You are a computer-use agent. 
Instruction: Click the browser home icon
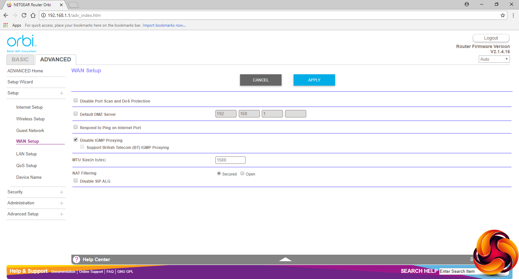pos(33,15)
